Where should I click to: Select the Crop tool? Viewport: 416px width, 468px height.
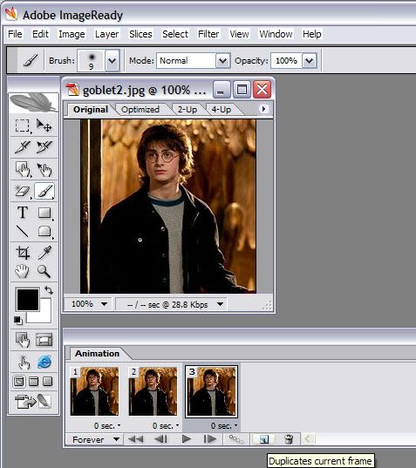point(23,253)
